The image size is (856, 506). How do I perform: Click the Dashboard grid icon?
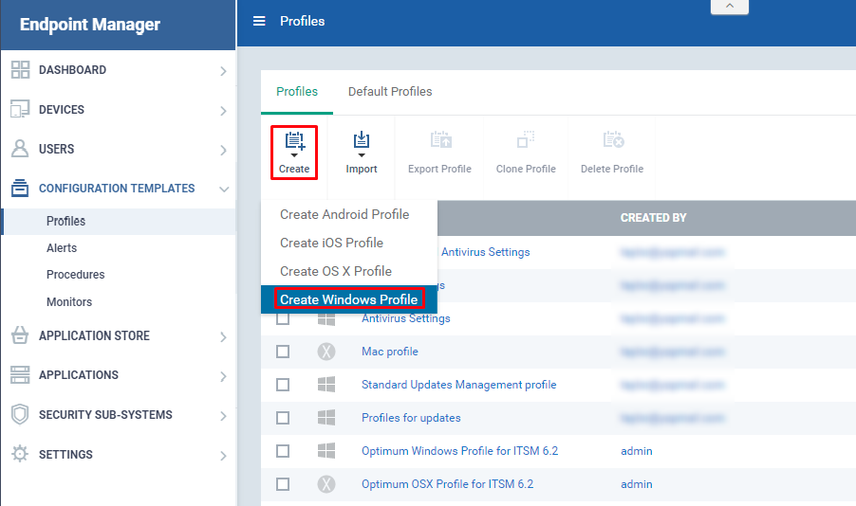pyautogui.click(x=20, y=70)
